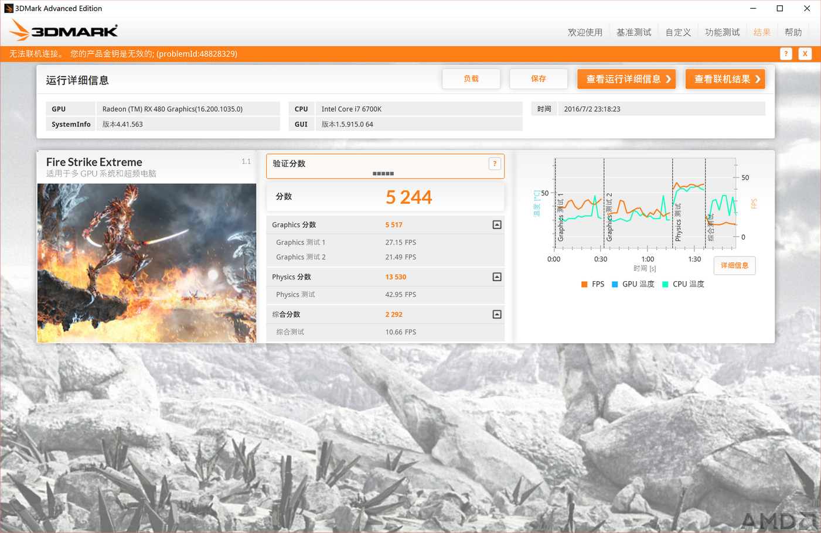The height and width of the screenshot is (533, 821).
Task: Collapse the 综合分数 section
Action: click(497, 315)
